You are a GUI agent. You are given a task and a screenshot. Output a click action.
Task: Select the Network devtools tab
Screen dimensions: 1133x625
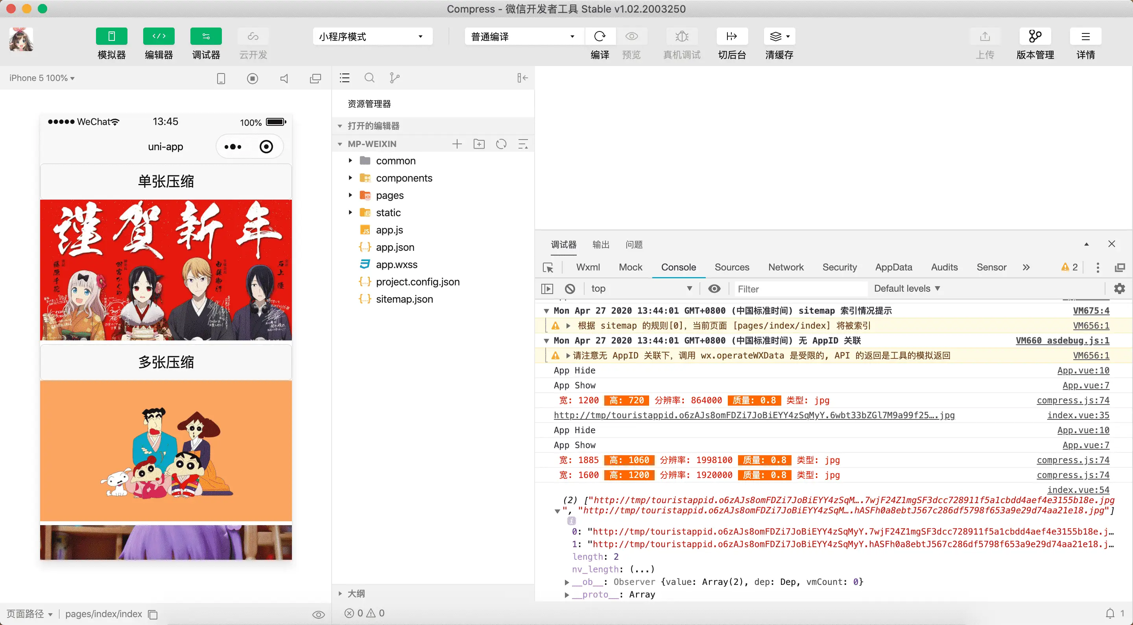[786, 267]
